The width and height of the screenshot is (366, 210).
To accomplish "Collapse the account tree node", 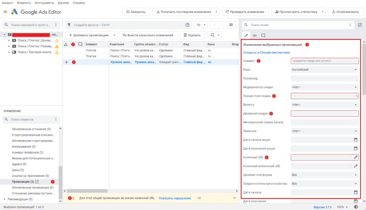I will pyautogui.click(x=4, y=35).
